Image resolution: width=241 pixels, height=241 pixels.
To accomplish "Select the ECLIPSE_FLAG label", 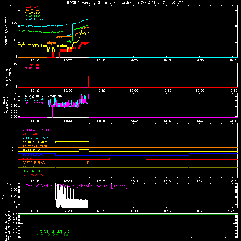I will [x=33, y=155].
